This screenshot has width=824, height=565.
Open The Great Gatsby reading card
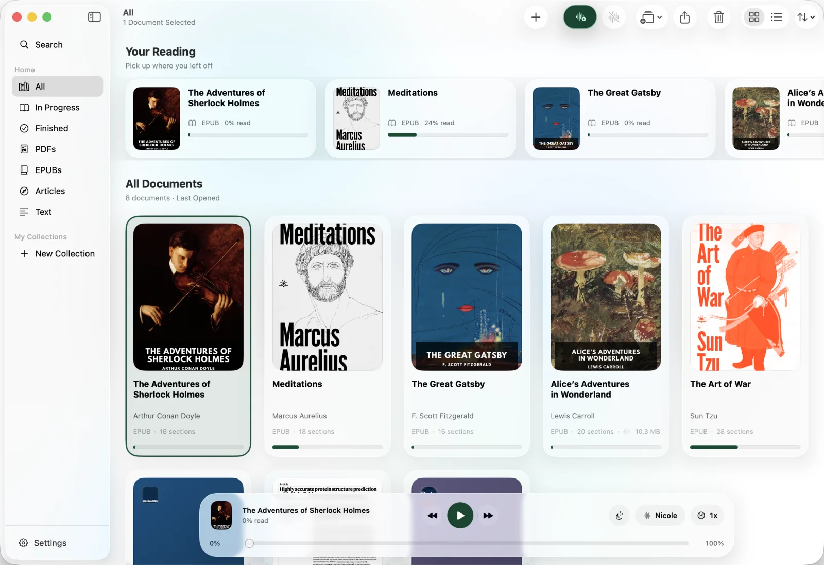620,118
